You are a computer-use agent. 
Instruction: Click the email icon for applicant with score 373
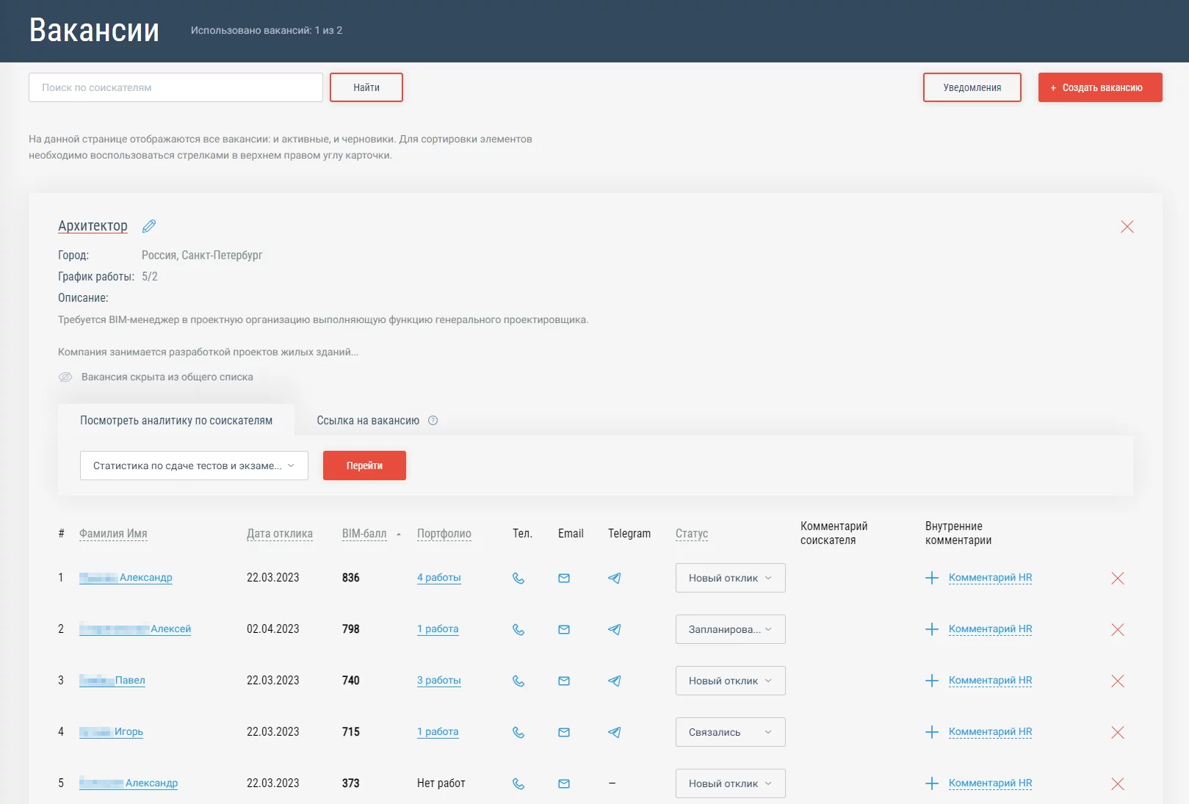pos(564,783)
